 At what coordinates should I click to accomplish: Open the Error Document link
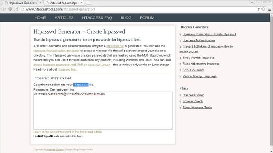193,70
